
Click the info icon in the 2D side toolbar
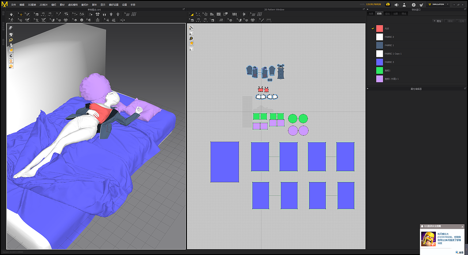pyautogui.click(x=191, y=38)
